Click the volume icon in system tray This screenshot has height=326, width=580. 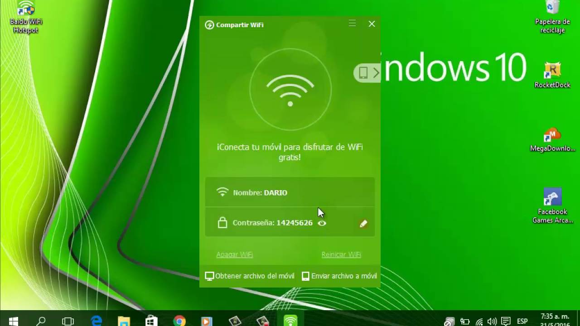point(492,322)
